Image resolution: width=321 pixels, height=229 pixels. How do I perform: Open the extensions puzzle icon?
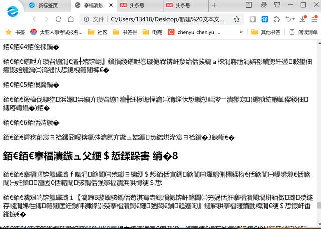pos(276,19)
